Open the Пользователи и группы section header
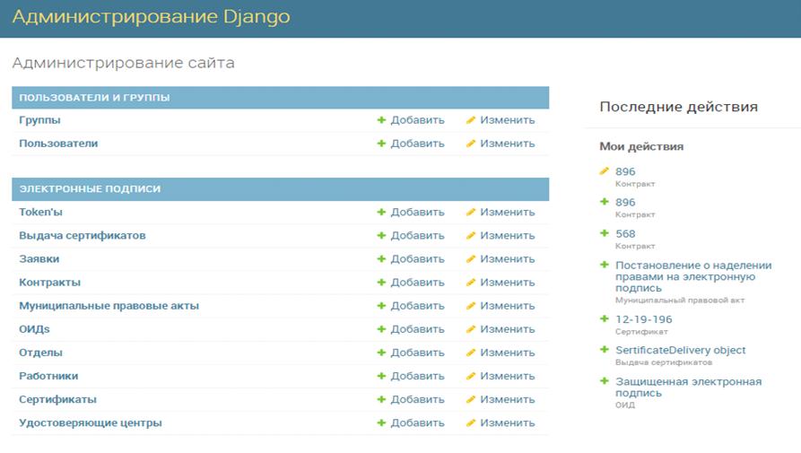 tap(94, 98)
